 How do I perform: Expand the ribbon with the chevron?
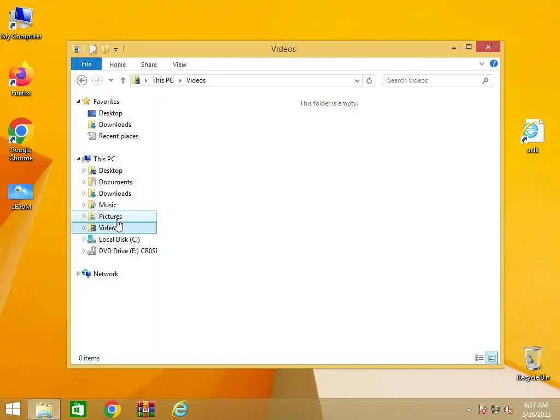[x=481, y=64]
